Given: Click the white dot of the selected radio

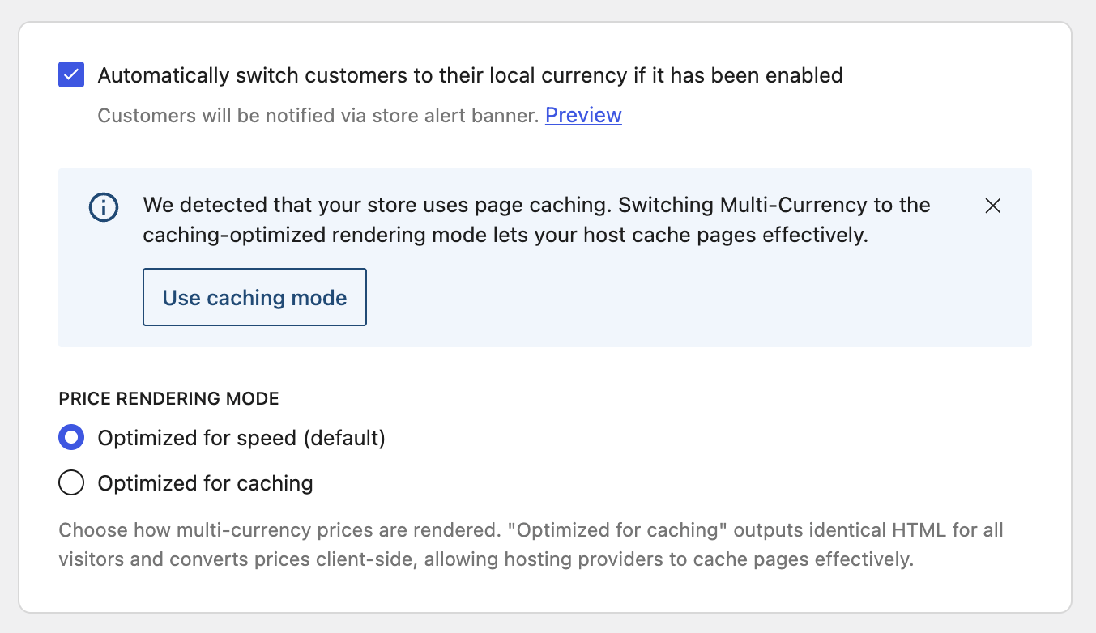Looking at the screenshot, I should tap(71, 438).
